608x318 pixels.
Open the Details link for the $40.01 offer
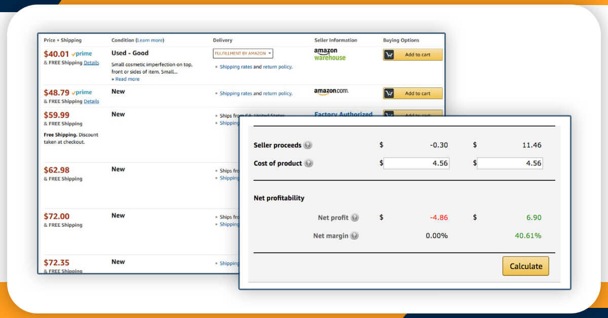coord(91,63)
